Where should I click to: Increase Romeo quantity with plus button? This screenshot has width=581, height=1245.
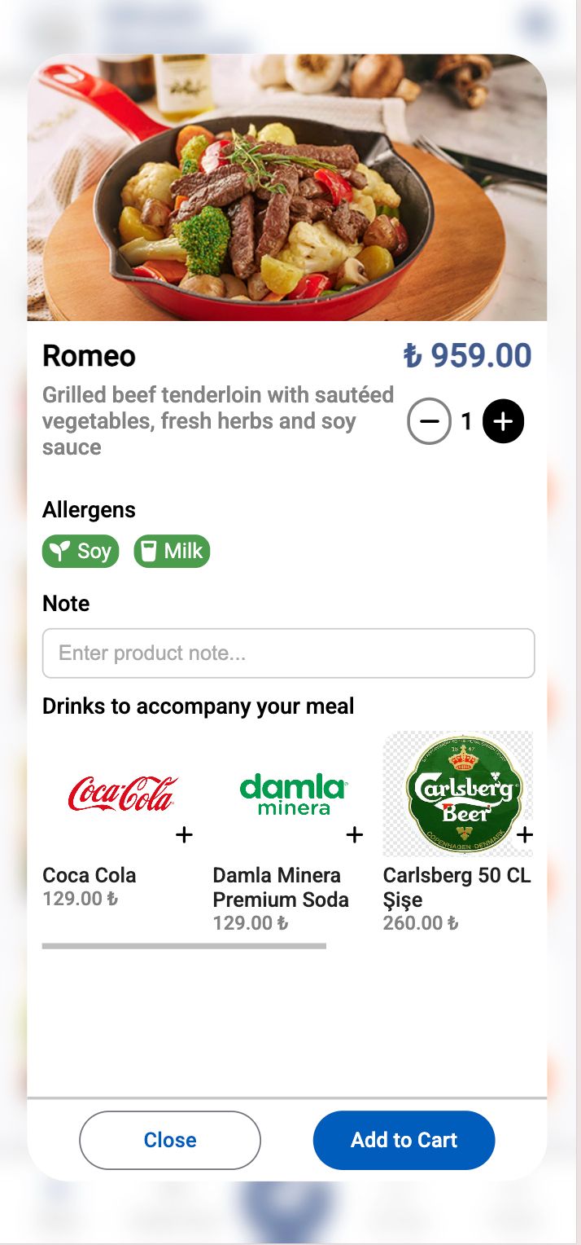[x=503, y=421]
